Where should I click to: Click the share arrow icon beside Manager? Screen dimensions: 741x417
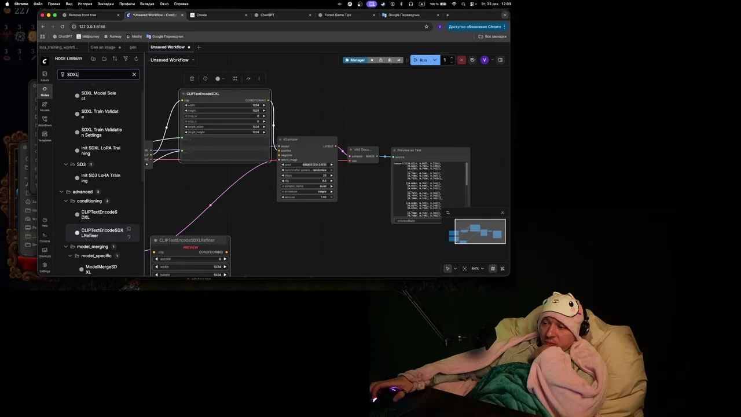(x=398, y=60)
